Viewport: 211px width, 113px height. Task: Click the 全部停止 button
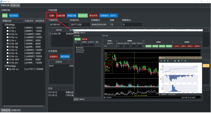(x=54, y=57)
